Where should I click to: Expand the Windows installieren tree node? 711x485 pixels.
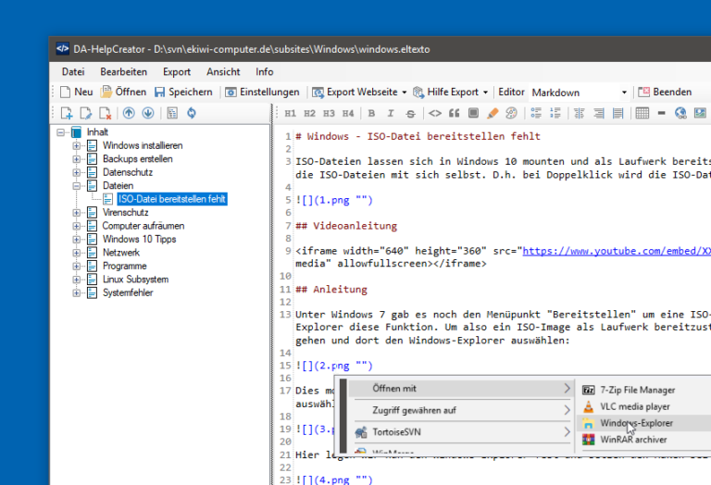77,146
